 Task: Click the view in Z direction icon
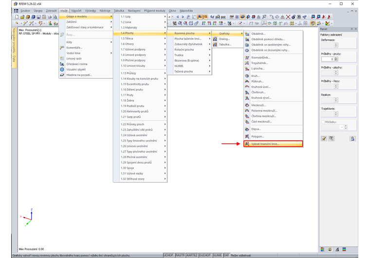pyautogui.click(x=215, y=23)
